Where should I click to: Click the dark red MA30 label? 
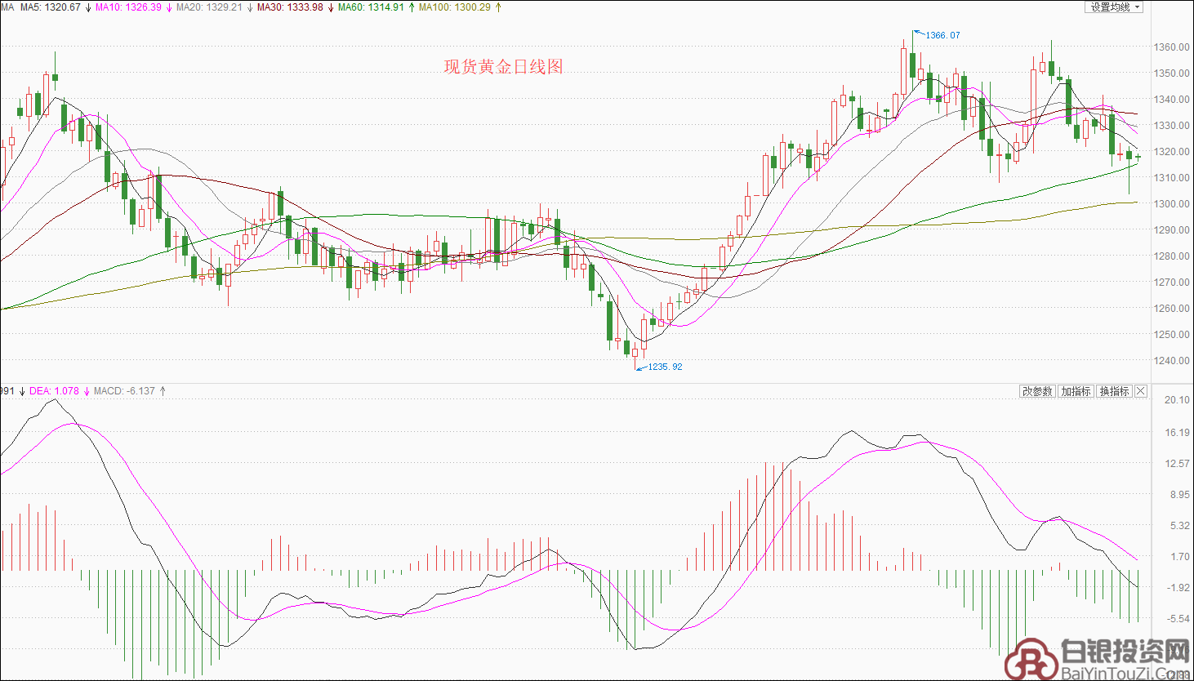289,7
